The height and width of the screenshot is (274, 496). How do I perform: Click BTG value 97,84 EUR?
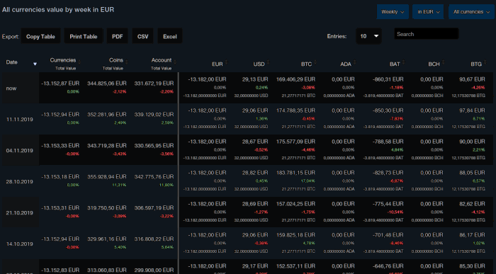click(472, 110)
